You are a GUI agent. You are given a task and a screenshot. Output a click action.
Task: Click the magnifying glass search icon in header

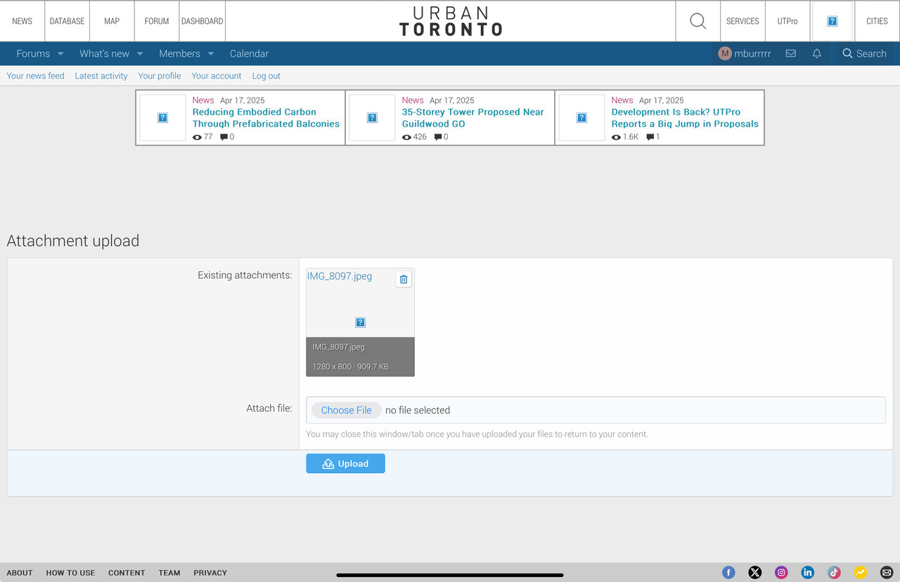(x=697, y=21)
